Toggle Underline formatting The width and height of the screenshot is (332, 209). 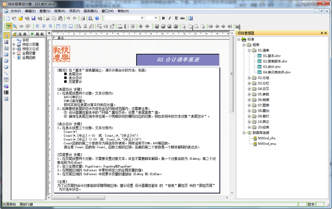click(176, 18)
